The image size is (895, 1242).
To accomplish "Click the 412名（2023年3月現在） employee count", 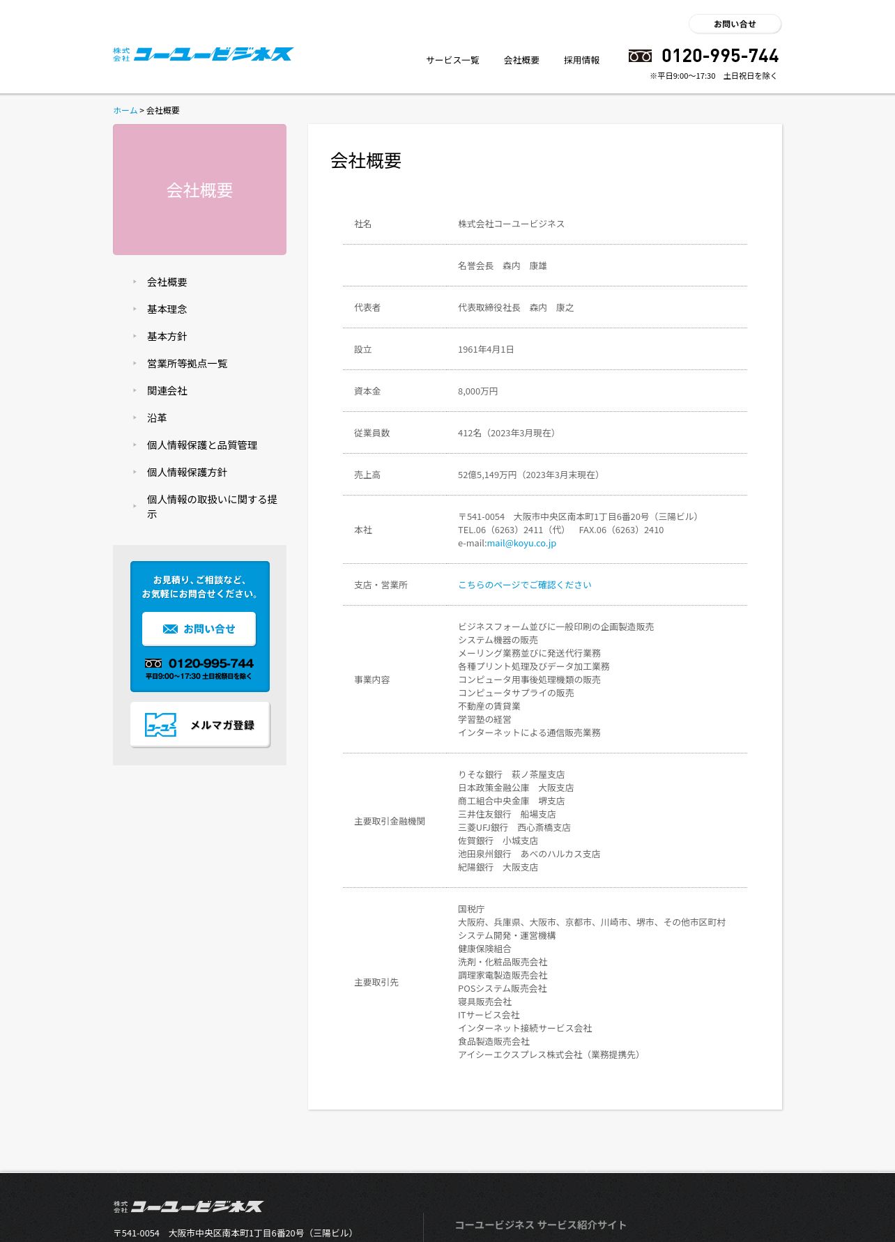I will (508, 434).
